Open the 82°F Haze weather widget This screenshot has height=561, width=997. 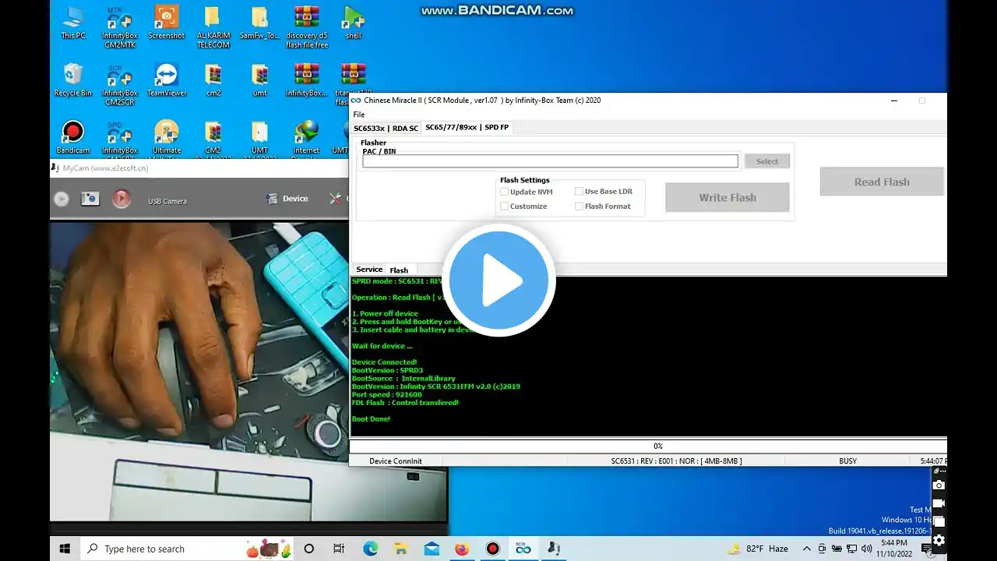(x=759, y=549)
